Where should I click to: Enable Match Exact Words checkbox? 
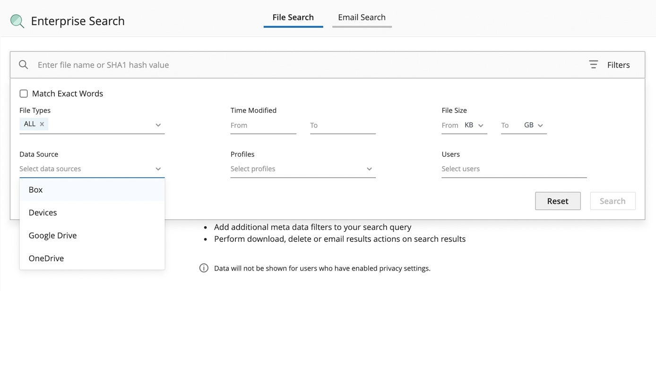point(24,93)
